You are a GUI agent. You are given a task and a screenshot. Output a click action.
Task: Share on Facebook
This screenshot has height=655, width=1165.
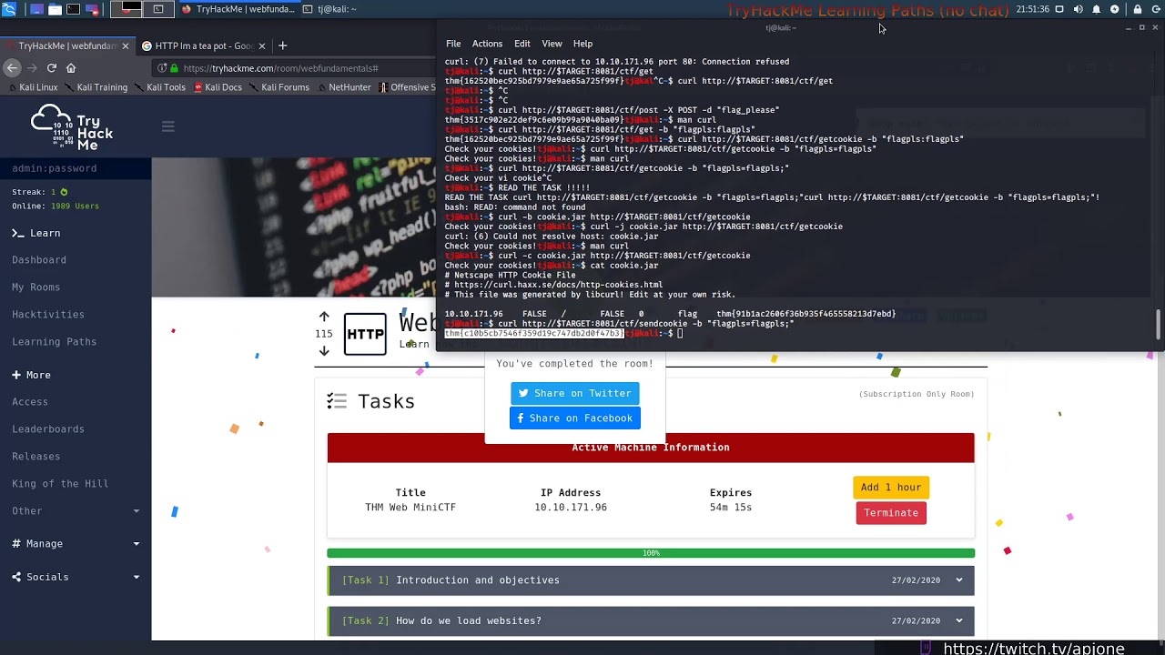pos(575,418)
